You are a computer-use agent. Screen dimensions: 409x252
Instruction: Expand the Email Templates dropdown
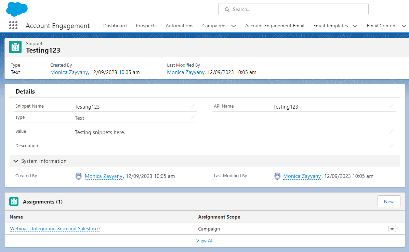pos(355,26)
